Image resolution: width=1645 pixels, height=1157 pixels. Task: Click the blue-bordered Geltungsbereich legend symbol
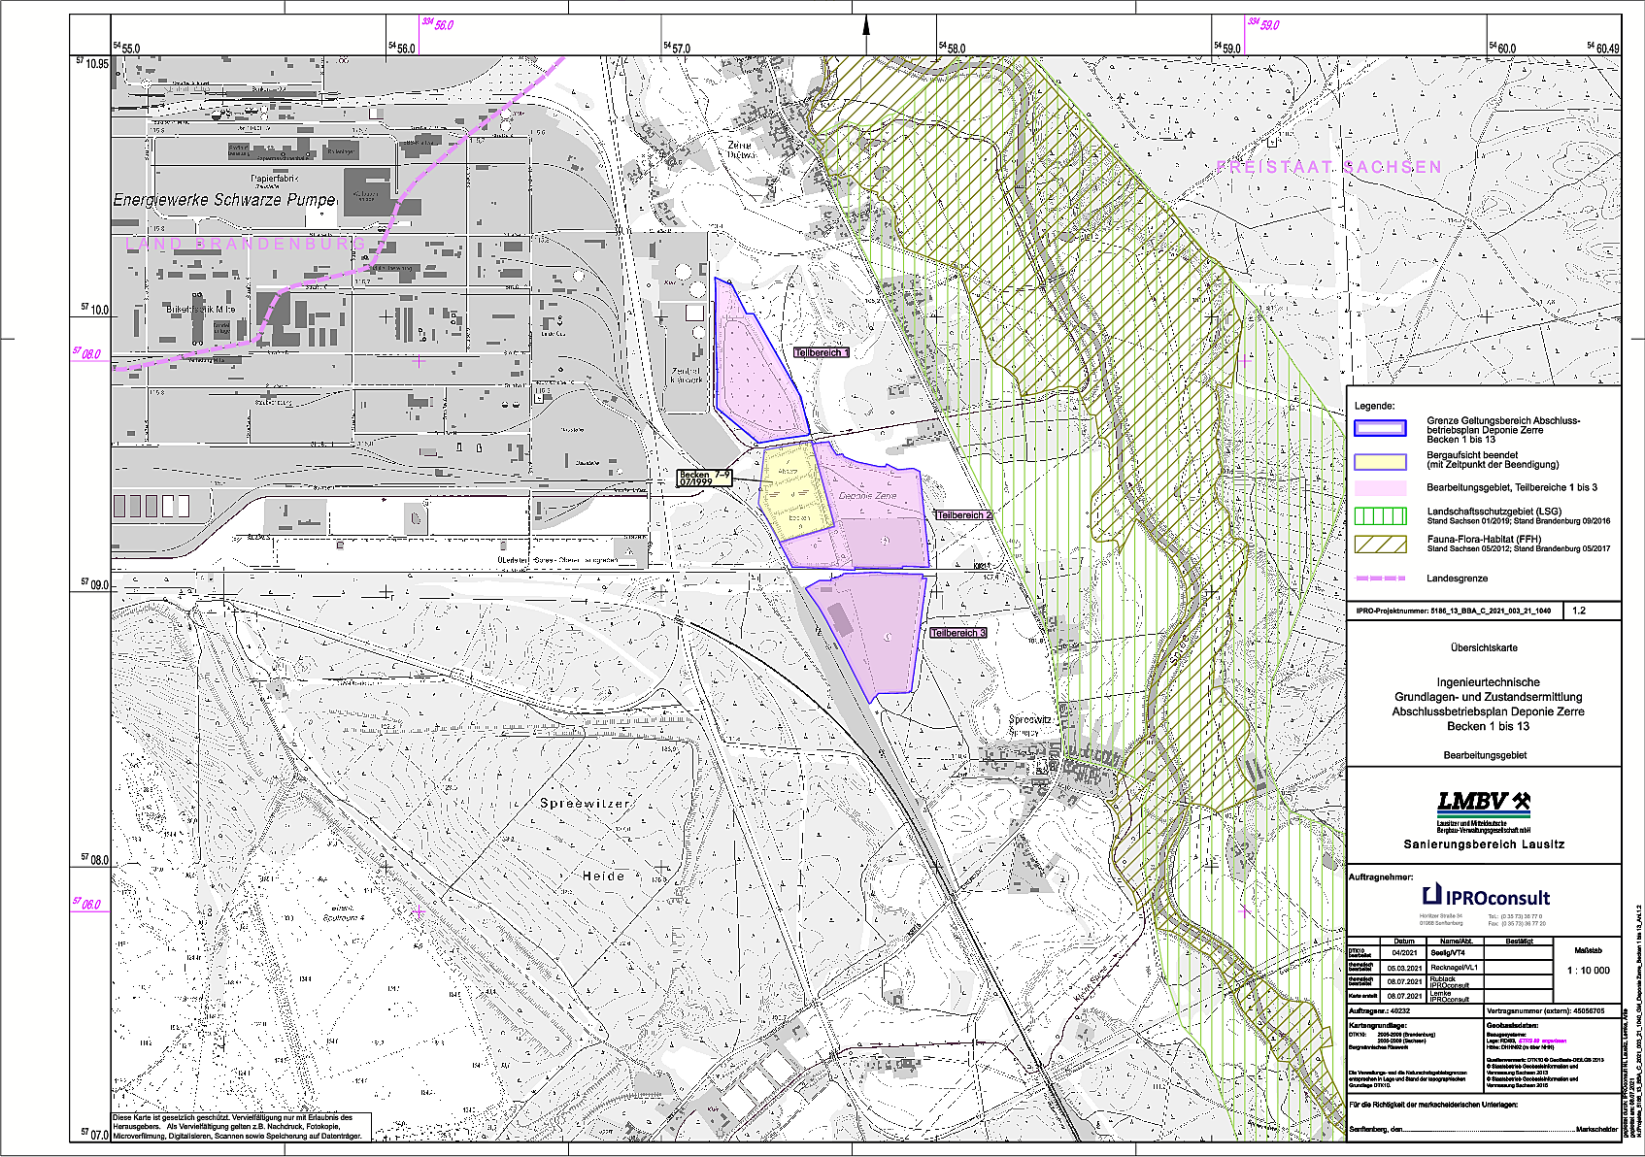pyautogui.click(x=1380, y=429)
